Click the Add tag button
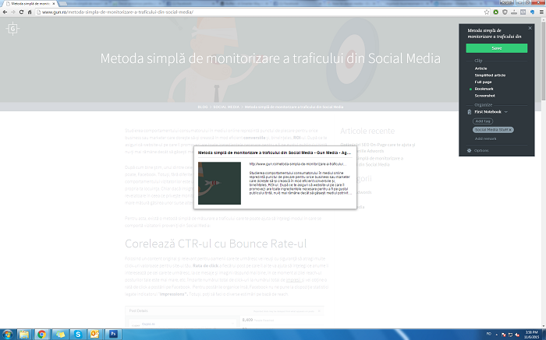This screenshot has width=546, height=340. click(x=483, y=121)
